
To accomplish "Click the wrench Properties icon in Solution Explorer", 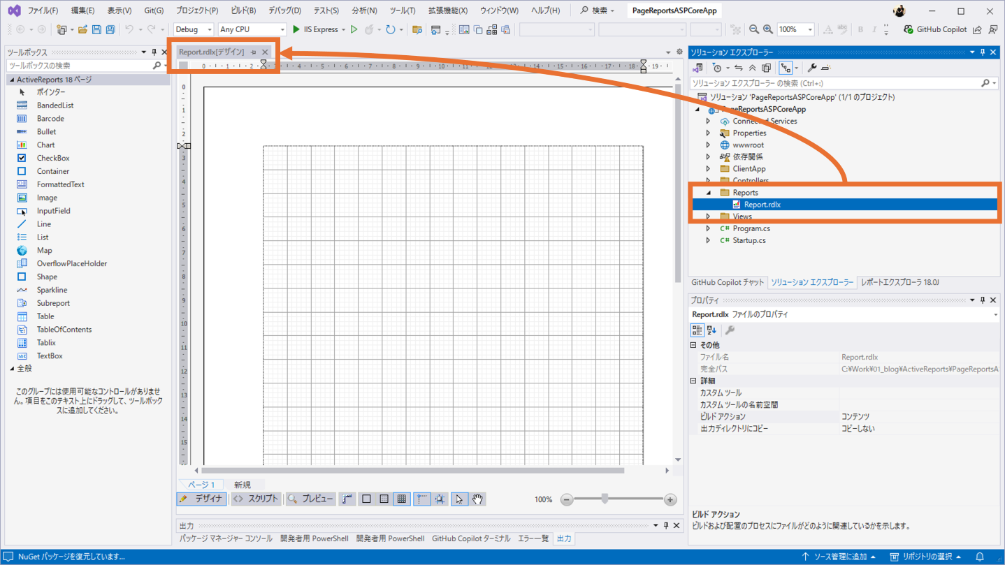I will [811, 68].
